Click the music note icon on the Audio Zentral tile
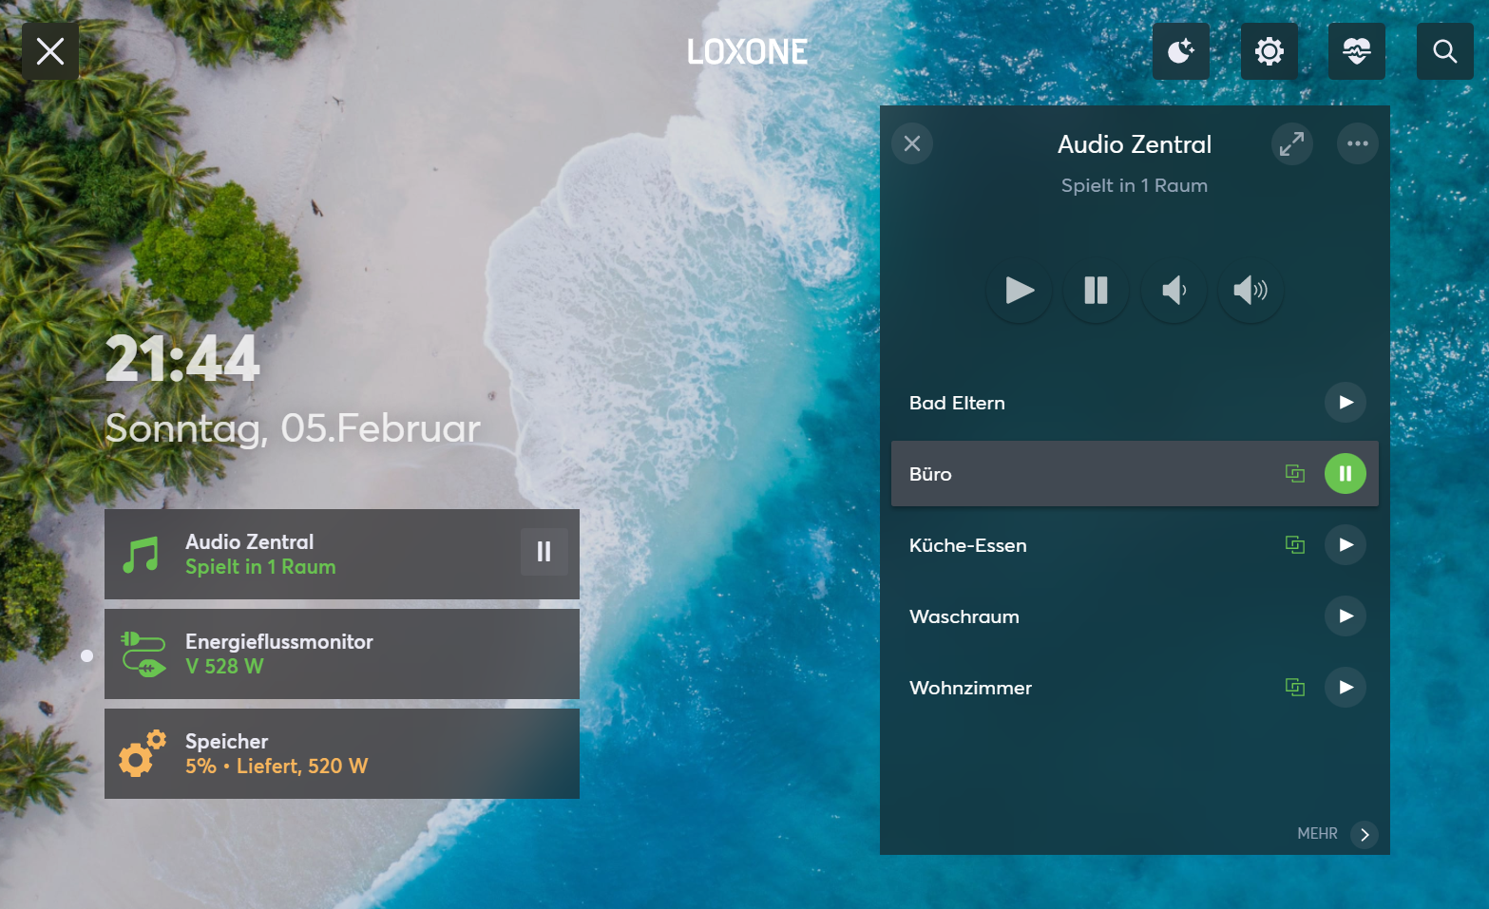Viewport: 1489px width, 909px height. click(142, 555)
